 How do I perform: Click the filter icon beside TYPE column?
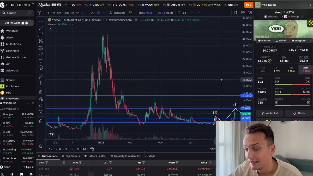80,163
